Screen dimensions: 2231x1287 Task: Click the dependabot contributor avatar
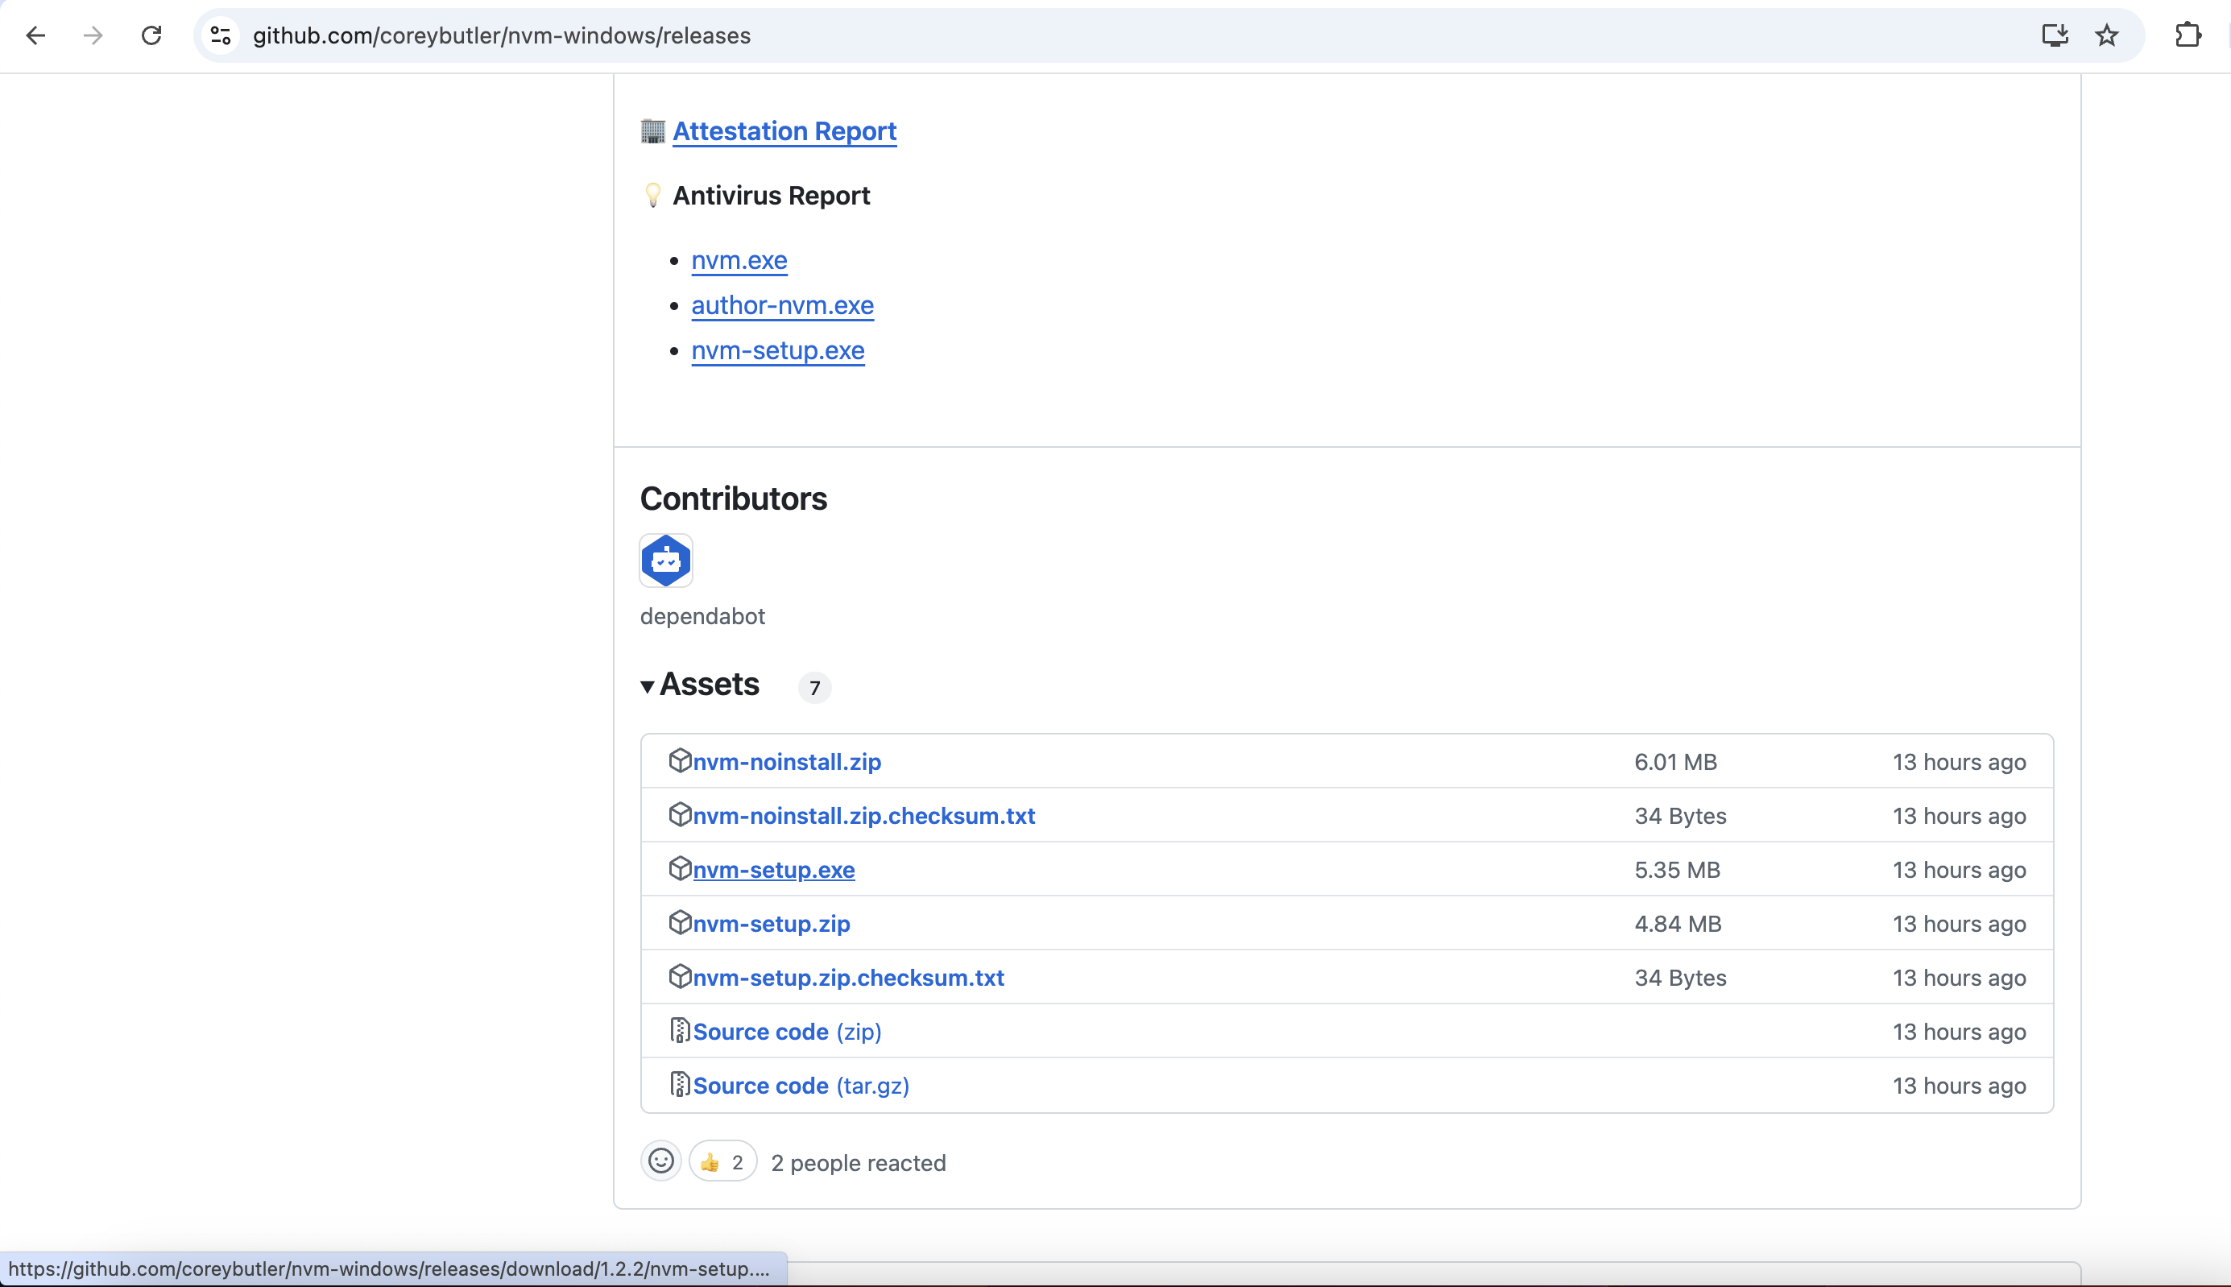pos(665,561)
